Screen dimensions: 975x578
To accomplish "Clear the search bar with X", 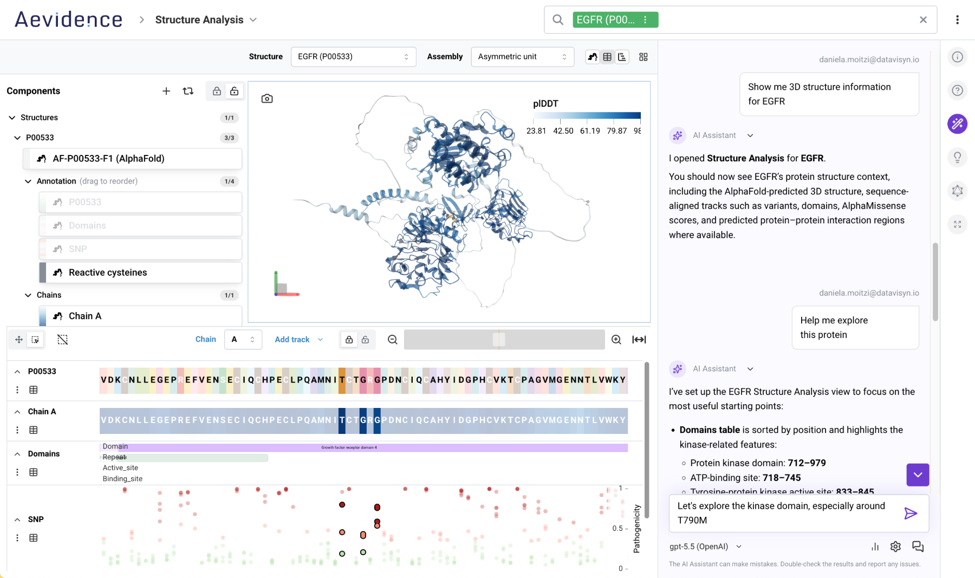I will 923,20.
